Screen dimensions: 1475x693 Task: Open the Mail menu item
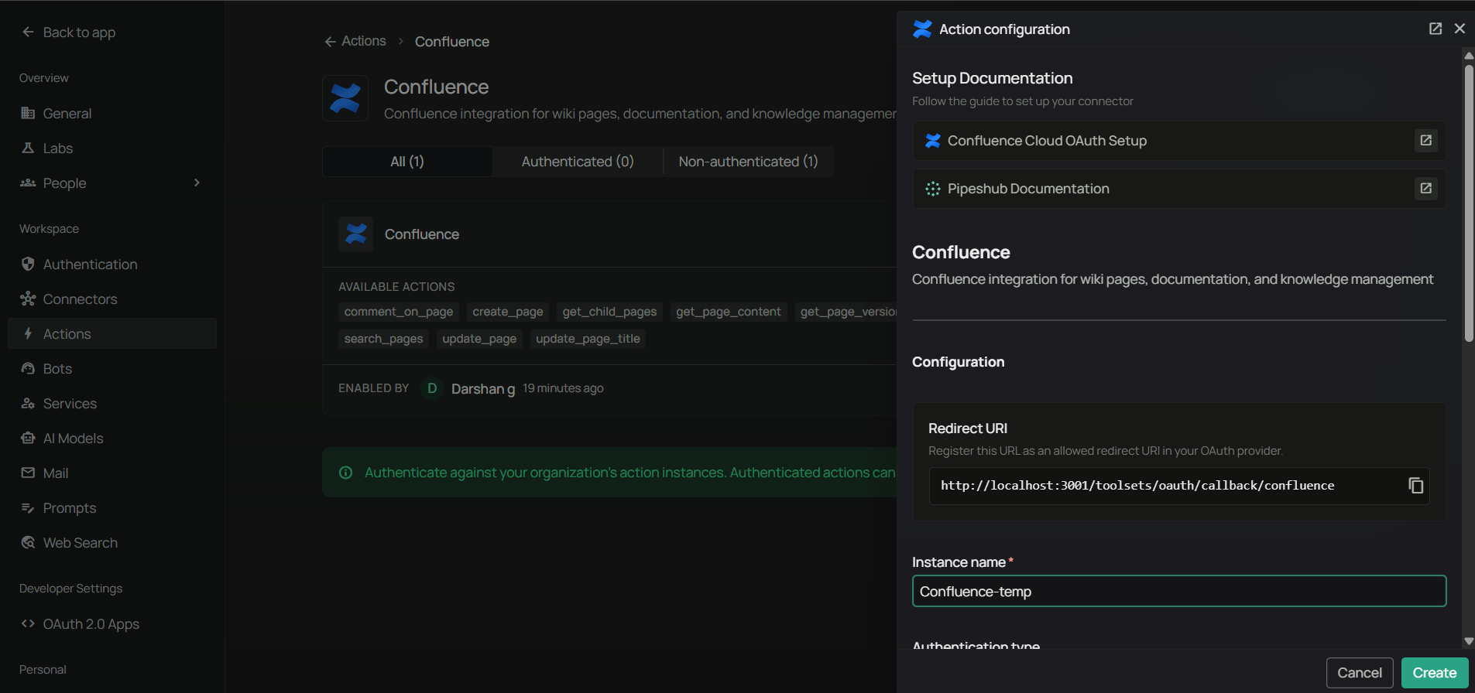[x=112, y=473]
